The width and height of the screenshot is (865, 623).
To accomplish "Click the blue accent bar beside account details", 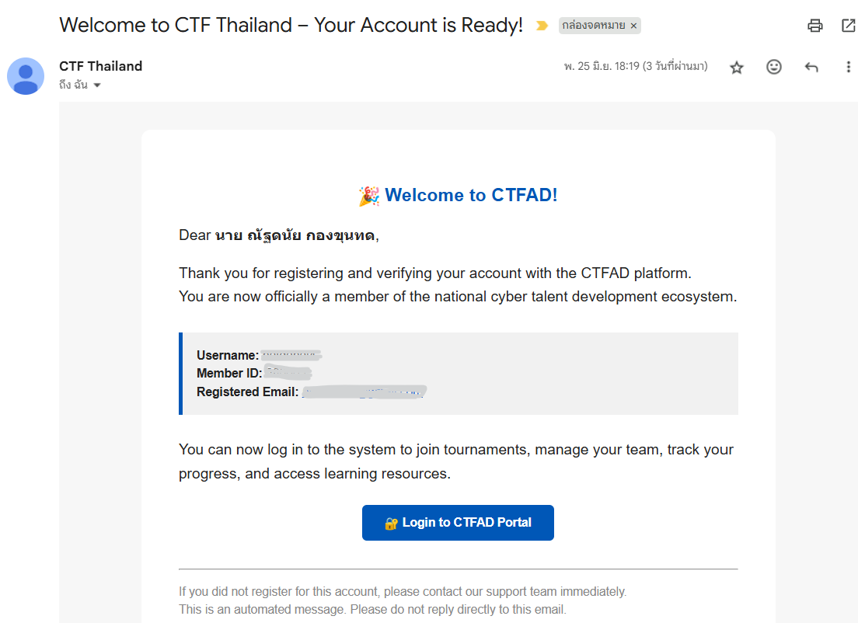I will (180, 373).
